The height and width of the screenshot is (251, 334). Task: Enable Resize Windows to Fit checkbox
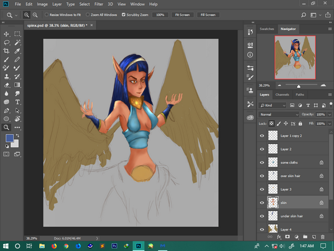46,15
